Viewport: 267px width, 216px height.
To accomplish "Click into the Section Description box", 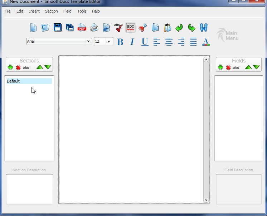I will tap(29, 189).
